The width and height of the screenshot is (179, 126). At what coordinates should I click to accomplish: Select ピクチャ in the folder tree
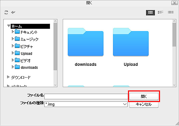(26, 47)
